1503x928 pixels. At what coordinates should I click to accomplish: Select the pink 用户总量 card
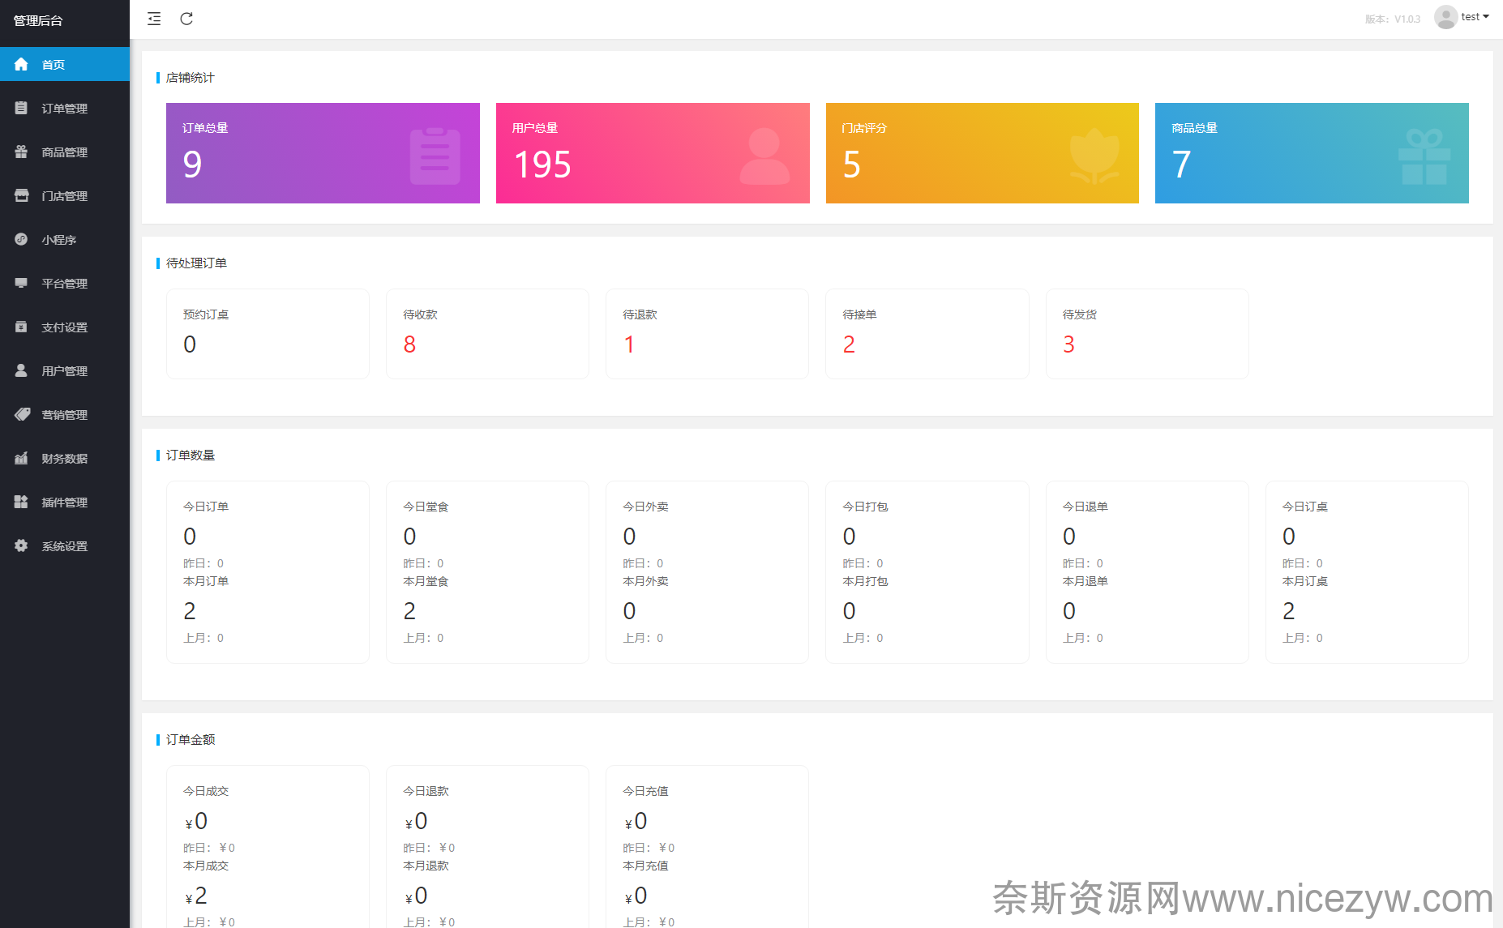[653, 153]
